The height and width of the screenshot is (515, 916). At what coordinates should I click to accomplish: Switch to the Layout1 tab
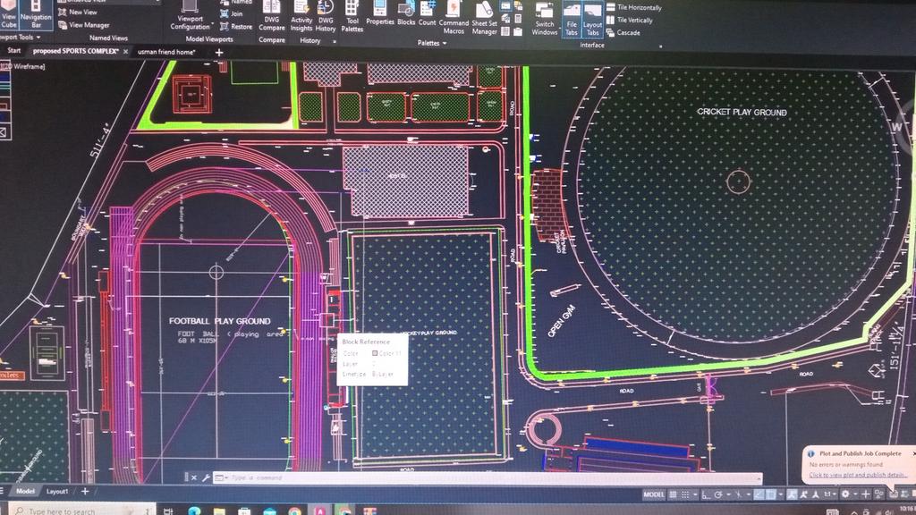56,492
